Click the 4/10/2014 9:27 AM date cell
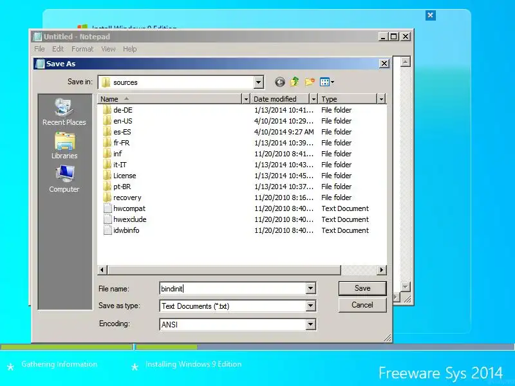 click(x=284, y=132)
